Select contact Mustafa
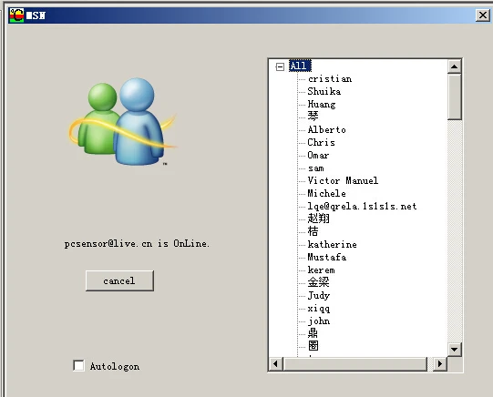The width and height of the screenshot is (493, 397). click(327, 257)
